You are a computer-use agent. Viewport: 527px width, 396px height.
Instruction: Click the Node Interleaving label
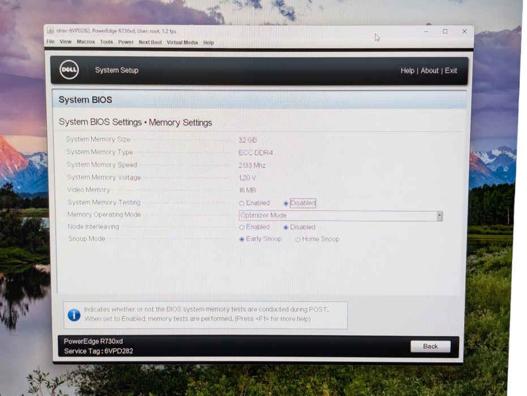pyautogui.click(x=93, y=226)
